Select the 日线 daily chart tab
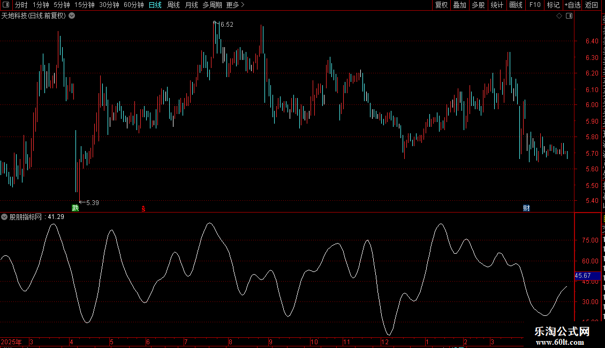 [x=155, y=5]
